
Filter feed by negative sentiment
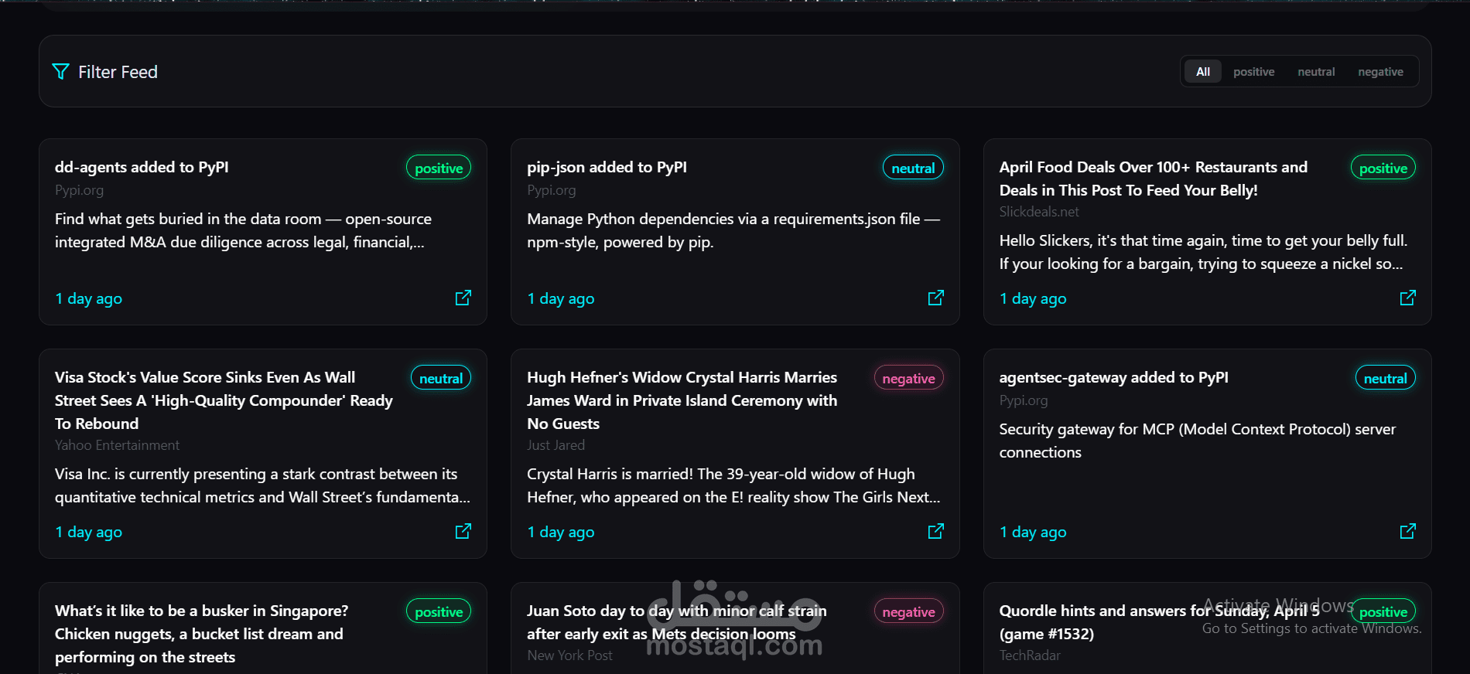pyautogui.click(x=1380, y=72)
